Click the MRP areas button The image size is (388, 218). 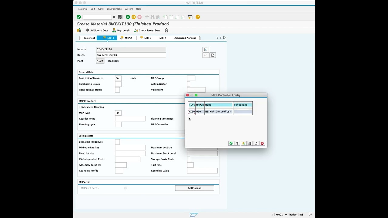pyautogui.click(x=195, y=188)
